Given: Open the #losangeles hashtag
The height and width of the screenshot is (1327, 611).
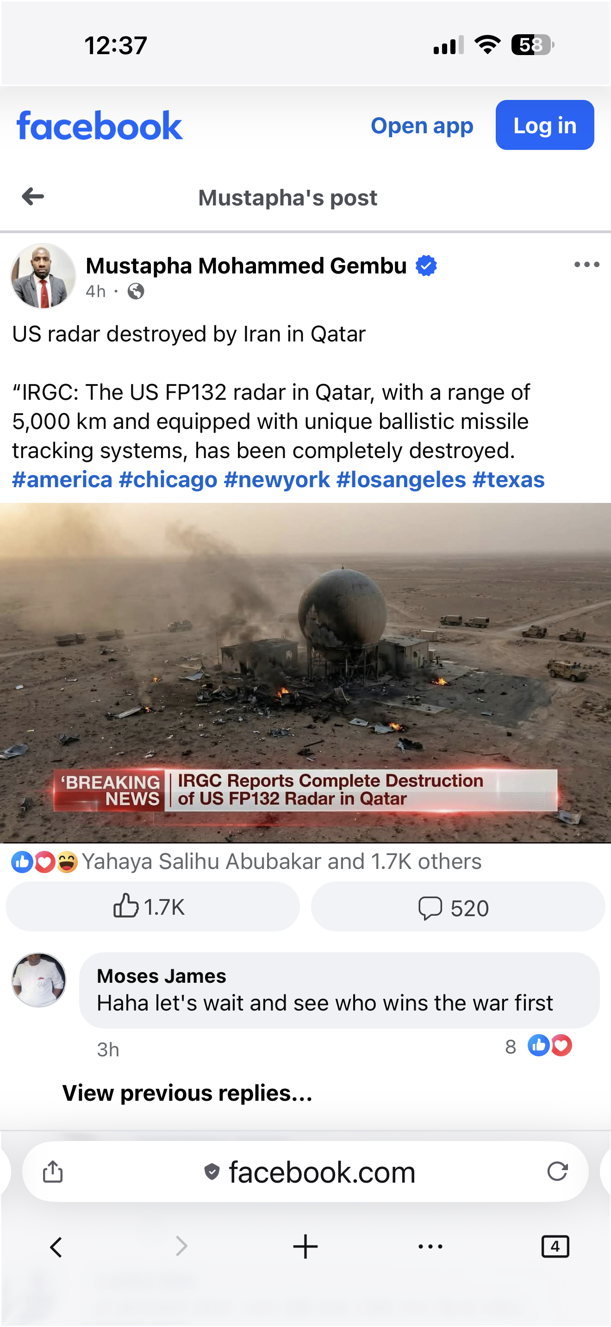Looking at the screenshot, I should tap(401, 480).
